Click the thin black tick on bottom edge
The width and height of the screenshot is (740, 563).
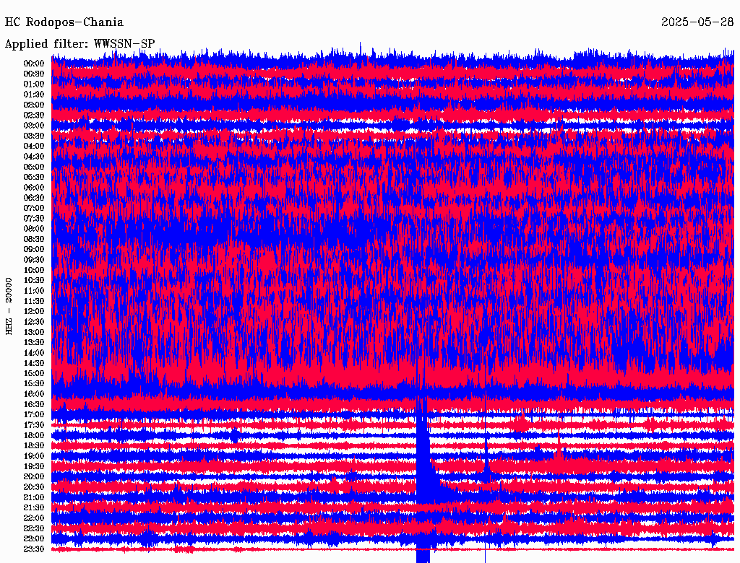pos(485,556)
